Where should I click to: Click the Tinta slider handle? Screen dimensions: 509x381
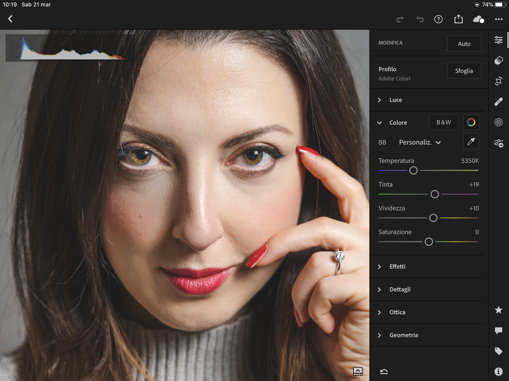point(435,194)
